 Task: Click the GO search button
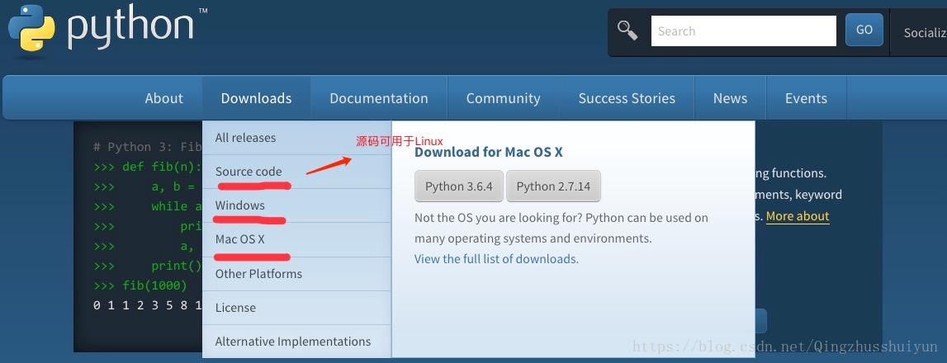[864, 31]
